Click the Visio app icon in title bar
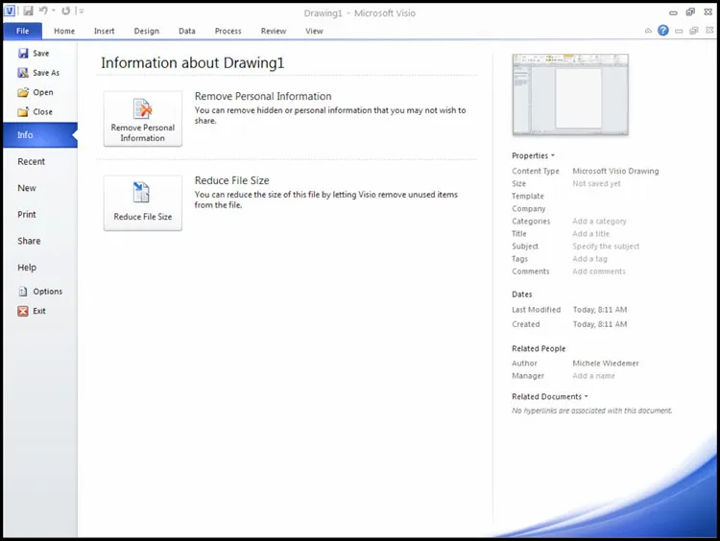This screenshot has height=541, width=720. 10,11
